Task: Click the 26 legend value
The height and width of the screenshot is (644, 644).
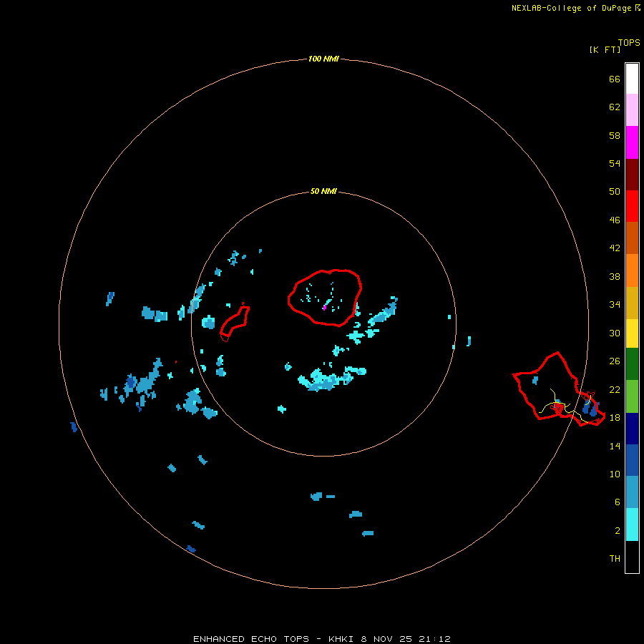Action: click(x=615, y=361)
